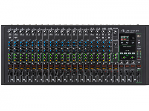Viewport: 149px width, 111px height.
Task: Click the left green knob in the FX section
Action: (123, 57)
